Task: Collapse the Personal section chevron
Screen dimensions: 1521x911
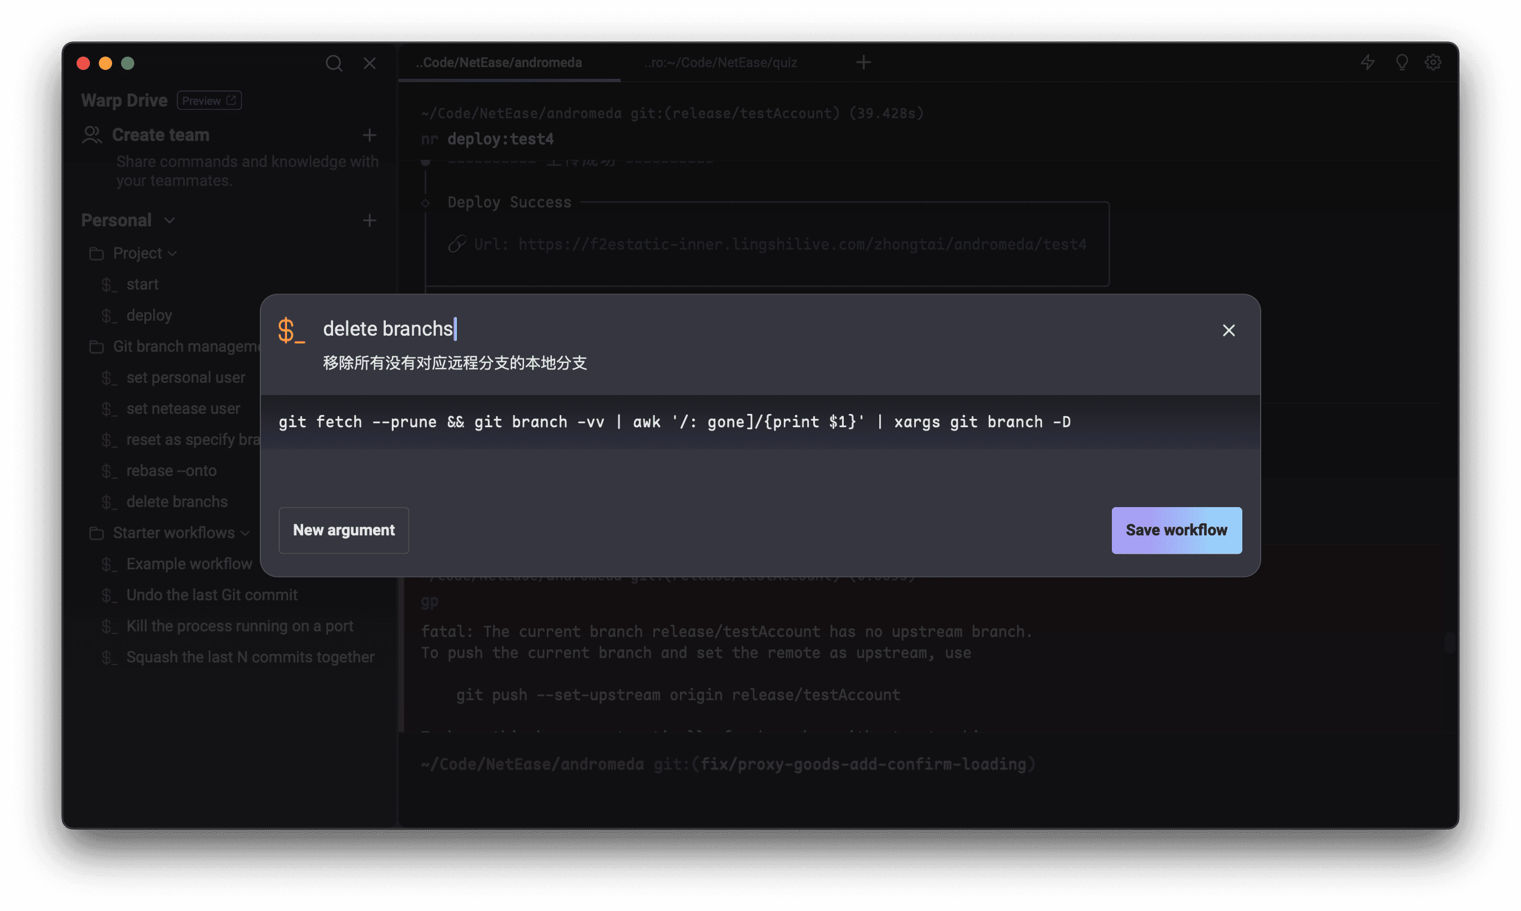Action: [169, 220]
